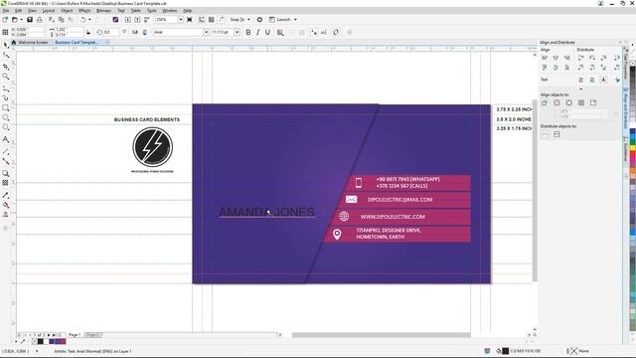The height and width of the screenshot is (358, 636).
Task: Select the Ellipse tool in the toolbox
Action: point(5,117)
